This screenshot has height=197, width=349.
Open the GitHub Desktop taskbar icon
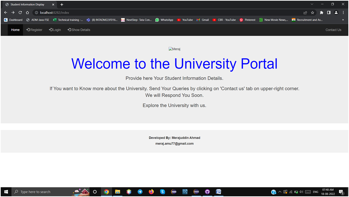207,192
